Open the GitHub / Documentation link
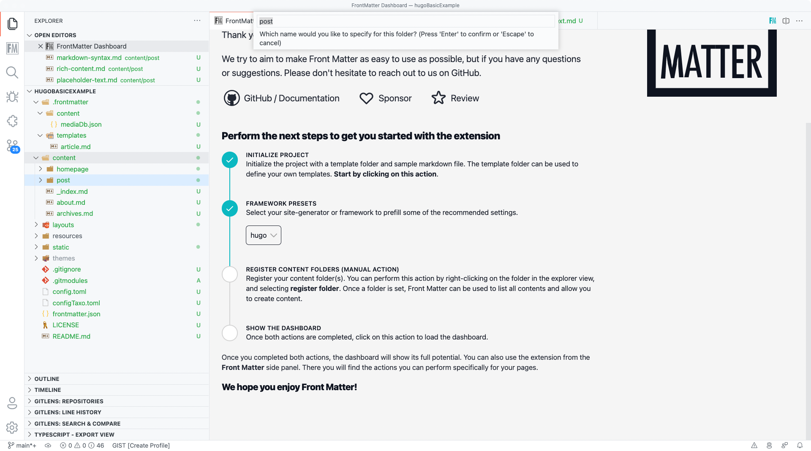811x451 pixels. (x=282, y=98)
